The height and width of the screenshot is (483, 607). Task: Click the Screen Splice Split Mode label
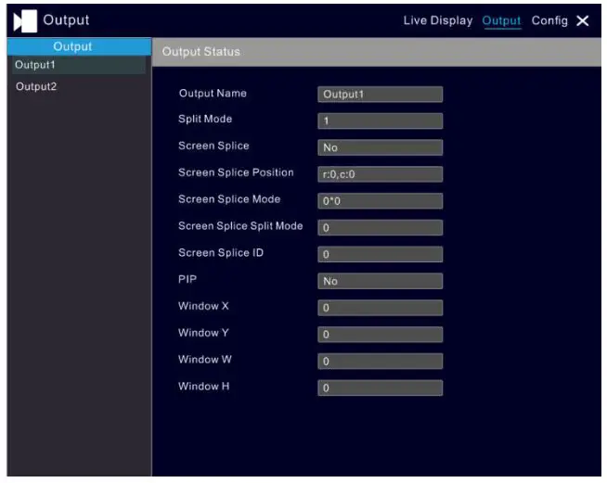[240, 226]
